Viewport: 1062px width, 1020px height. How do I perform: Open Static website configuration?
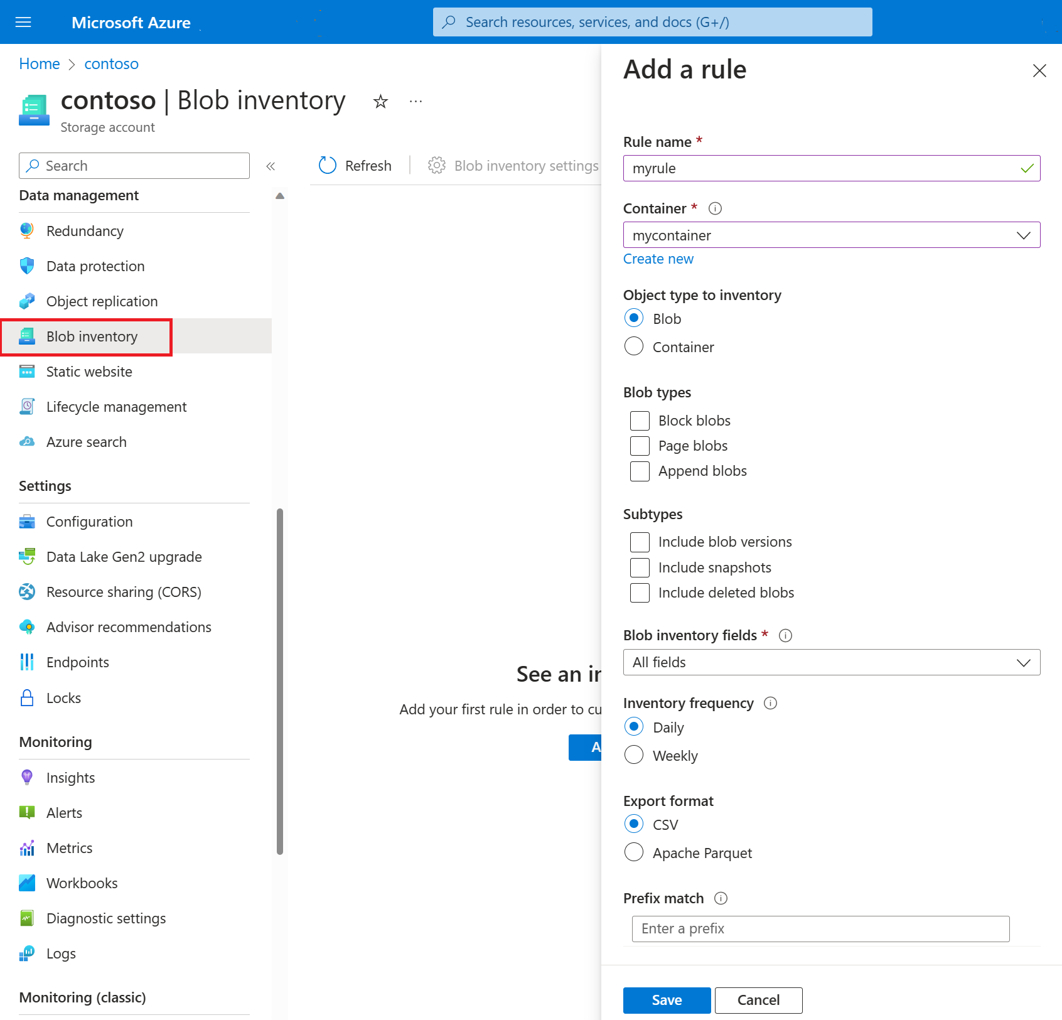[x=88, y=371]
